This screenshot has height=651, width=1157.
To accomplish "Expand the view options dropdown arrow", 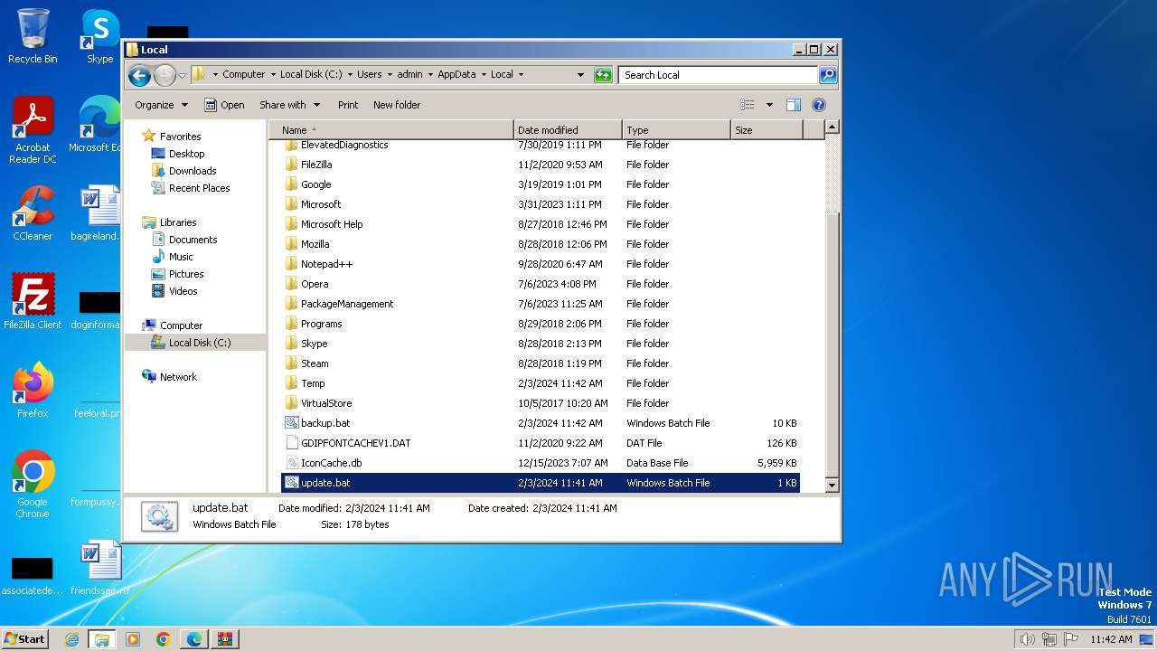I will click(x=769, y=105).
